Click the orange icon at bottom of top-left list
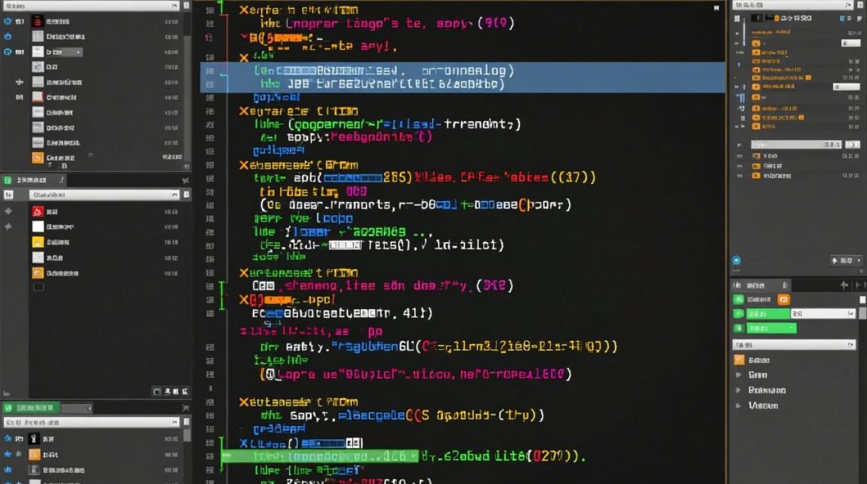Image resolution: width=867 pixels, height=484 pixels. pyautogui.click(x=37, y=157)
